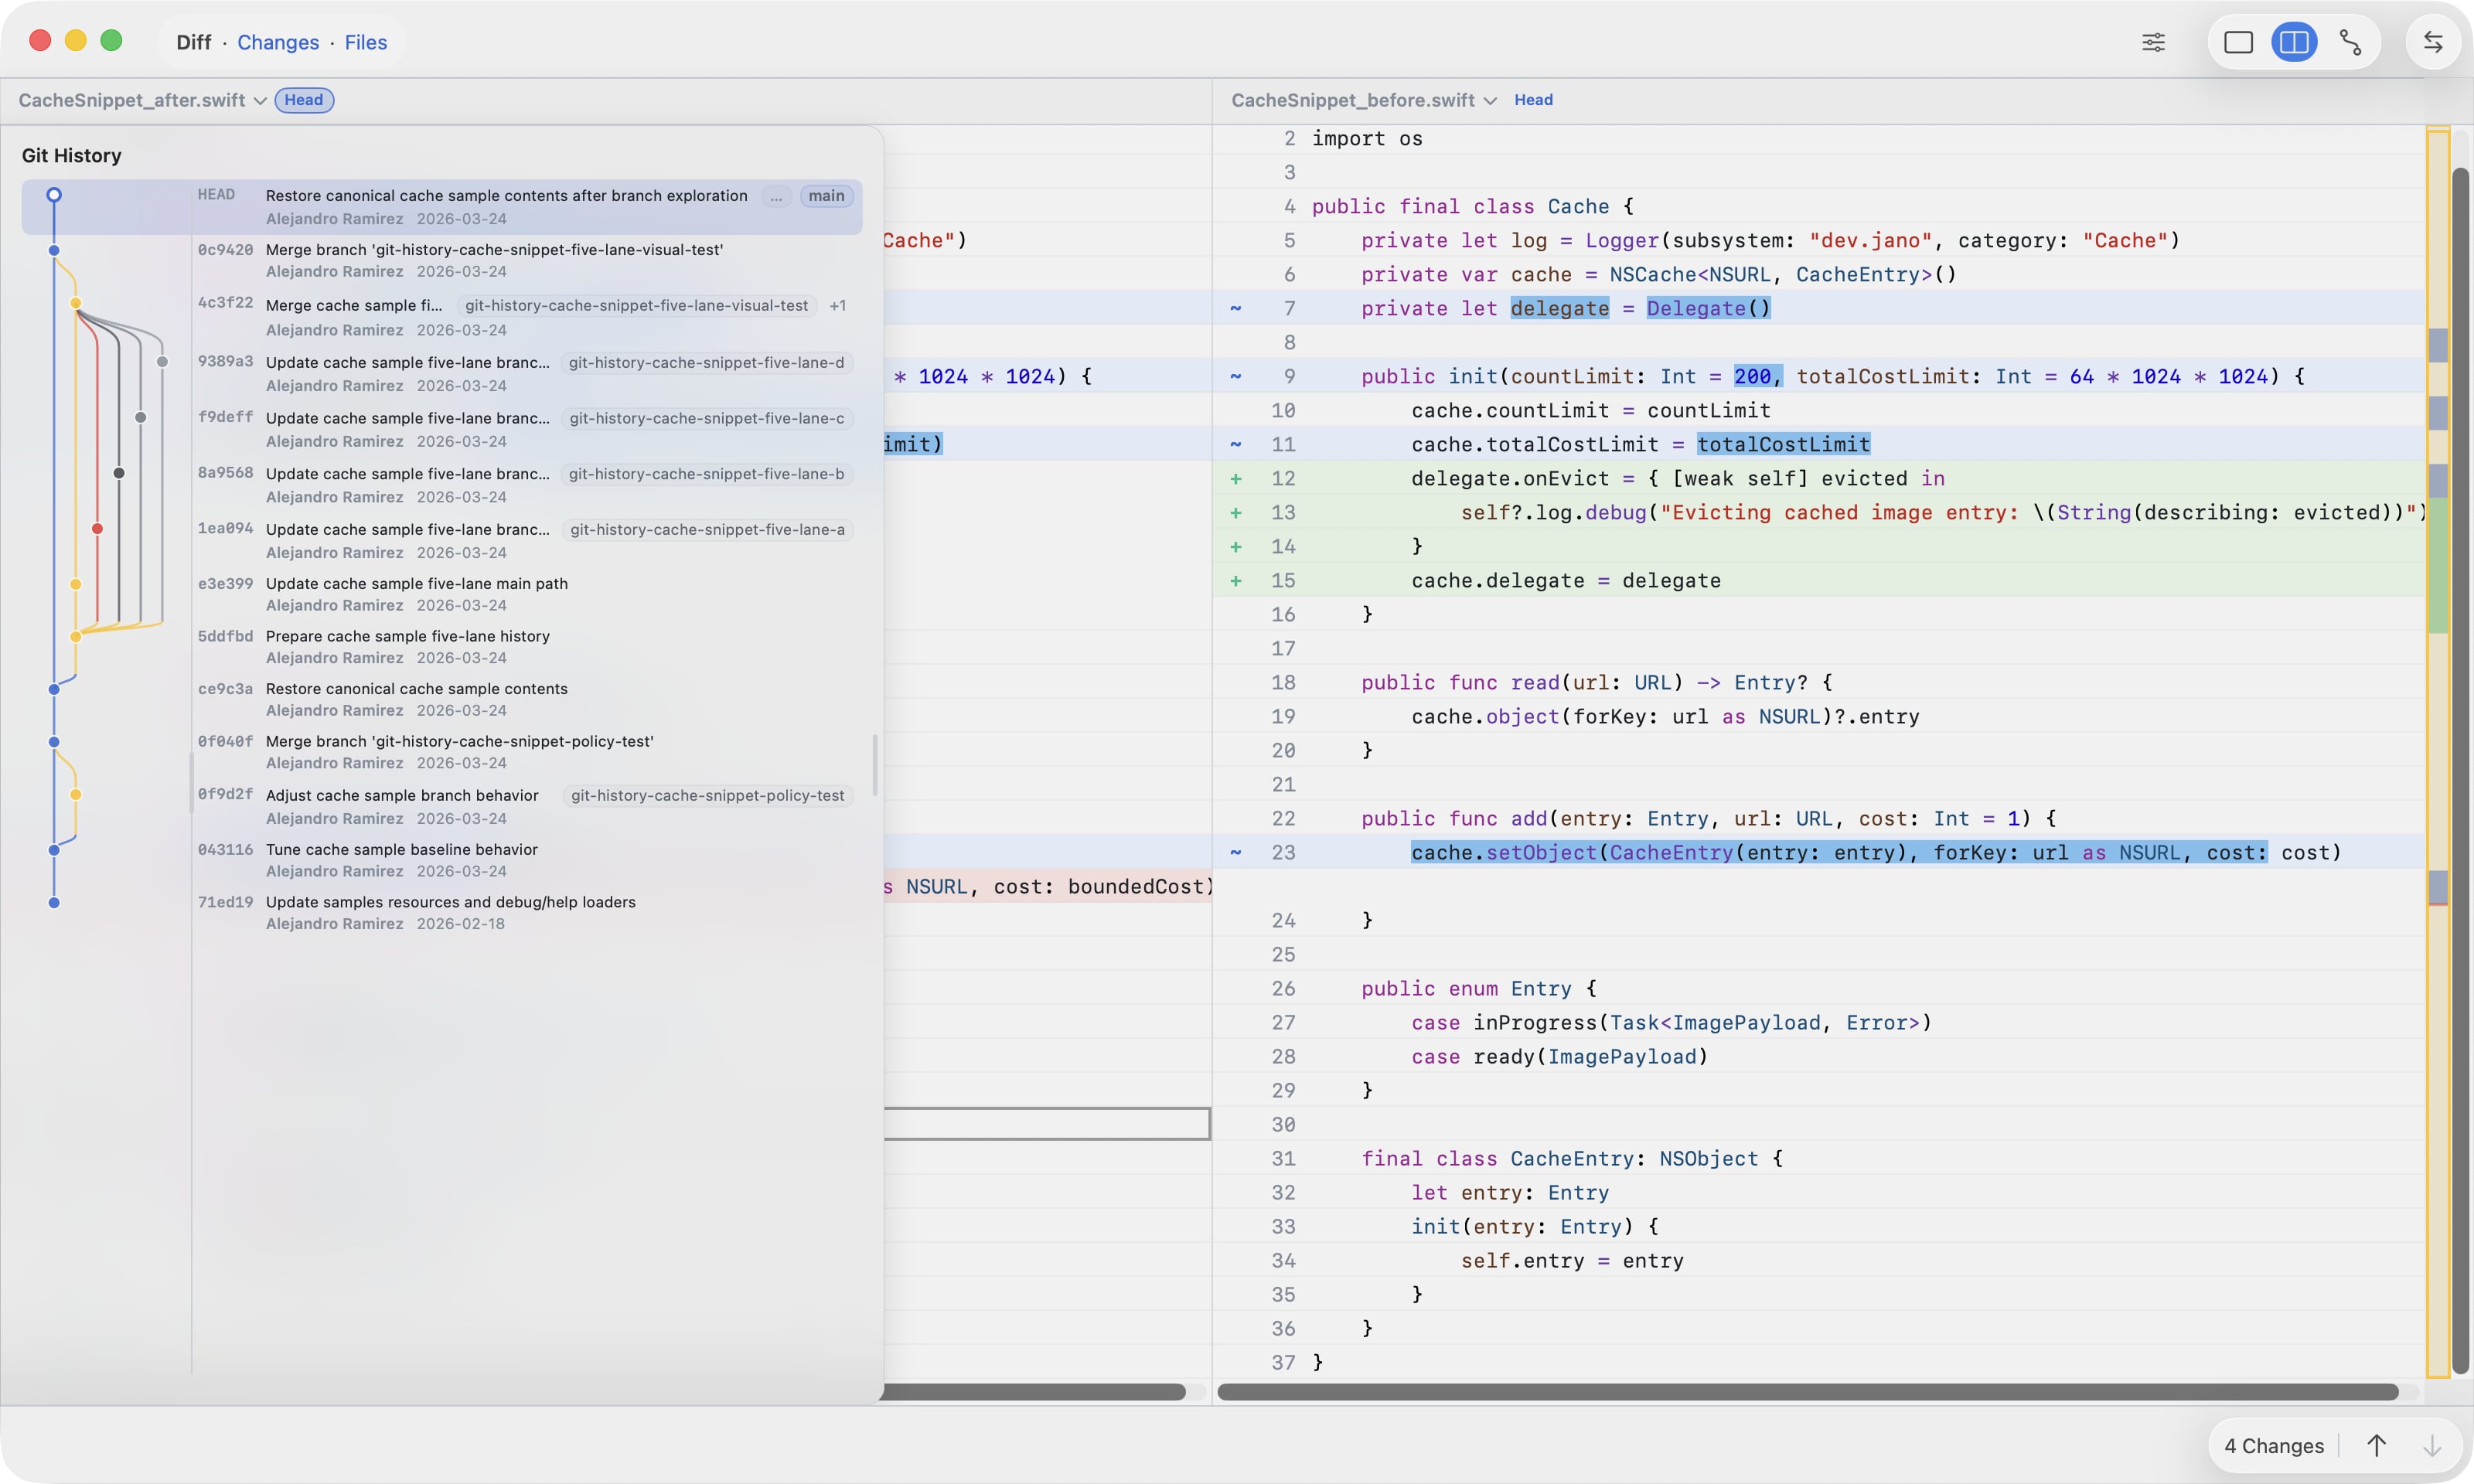The height and width of the screenshot is (1484, 2474).
Task: Switch to the Changes tab
Action: [278, 42]
